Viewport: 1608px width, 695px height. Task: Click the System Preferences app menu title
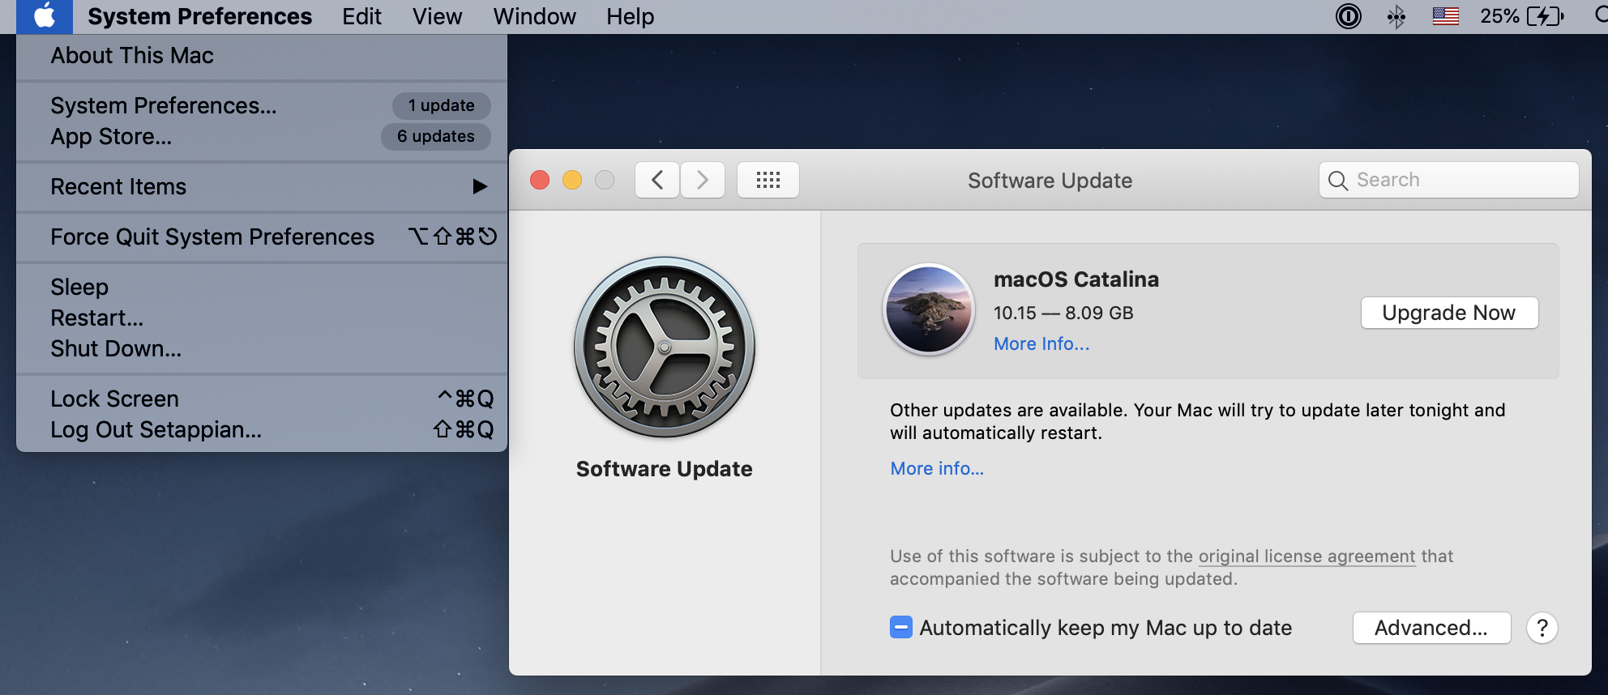[199, 16]
